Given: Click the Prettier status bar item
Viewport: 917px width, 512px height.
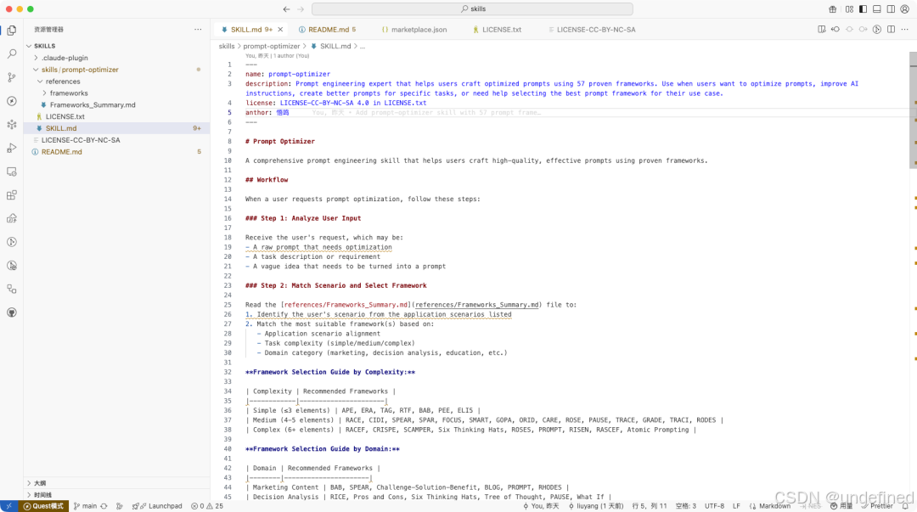Looking at the screenshot, I should pos(876,506).
